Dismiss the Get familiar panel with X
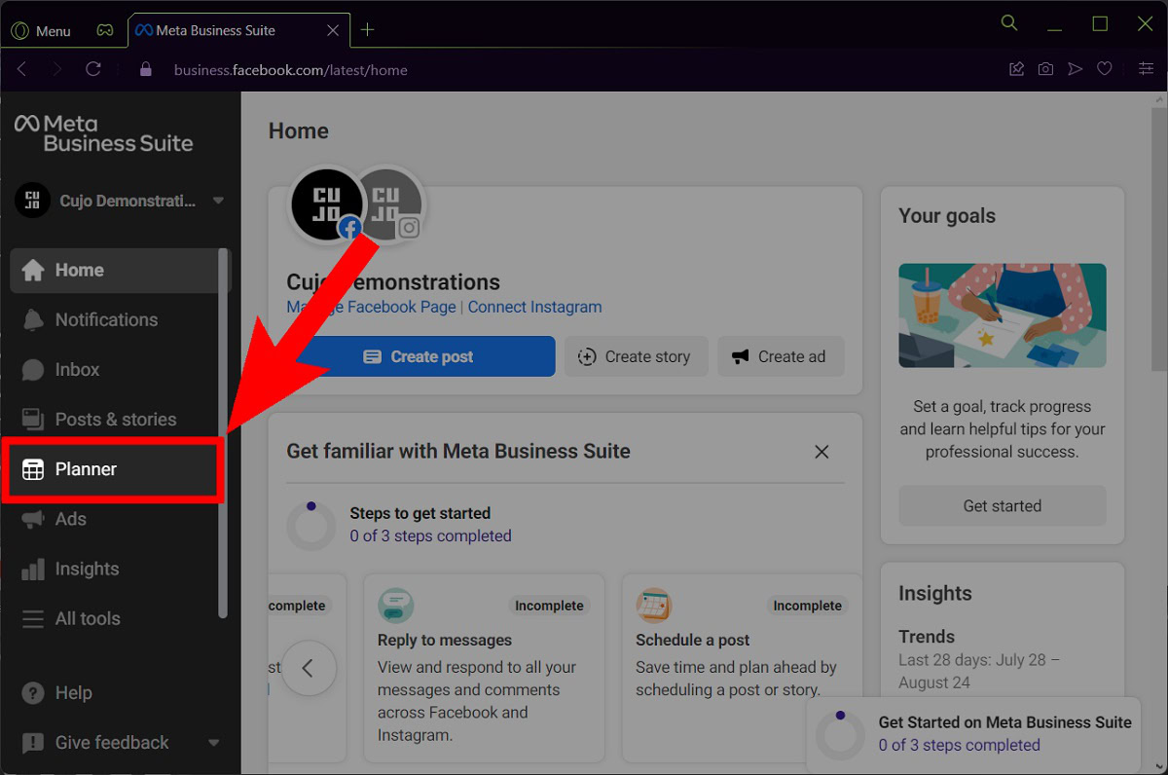 (x=821, y=452)
